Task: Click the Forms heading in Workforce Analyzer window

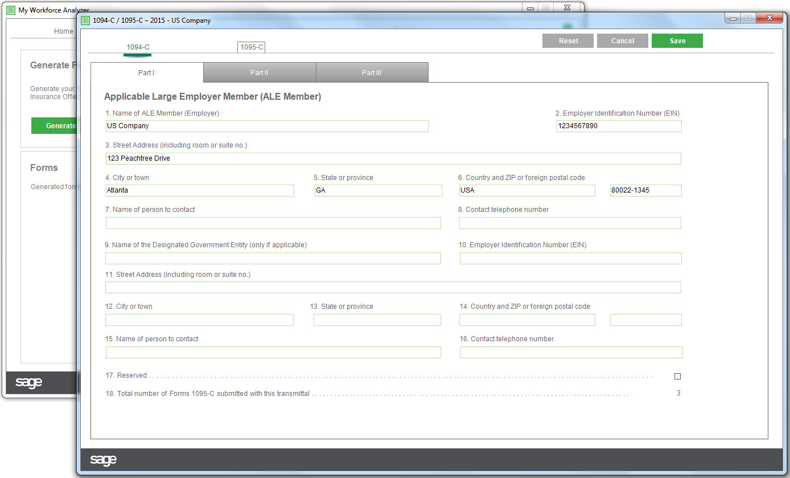Action: point(44,168)
